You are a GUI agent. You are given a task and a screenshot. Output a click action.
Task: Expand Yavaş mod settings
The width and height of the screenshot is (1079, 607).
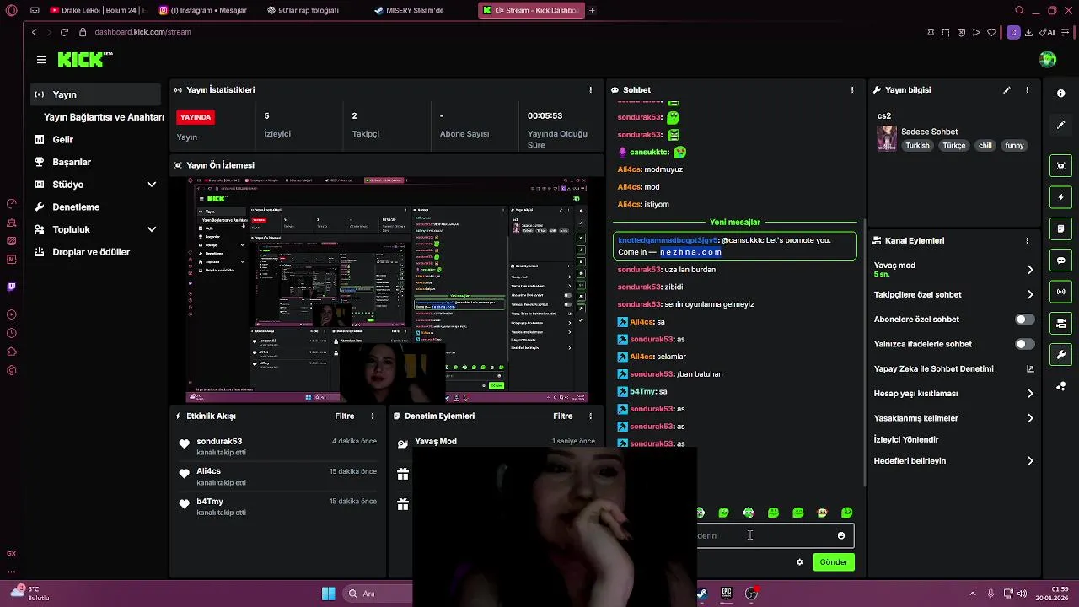[x=1030, y=270]
